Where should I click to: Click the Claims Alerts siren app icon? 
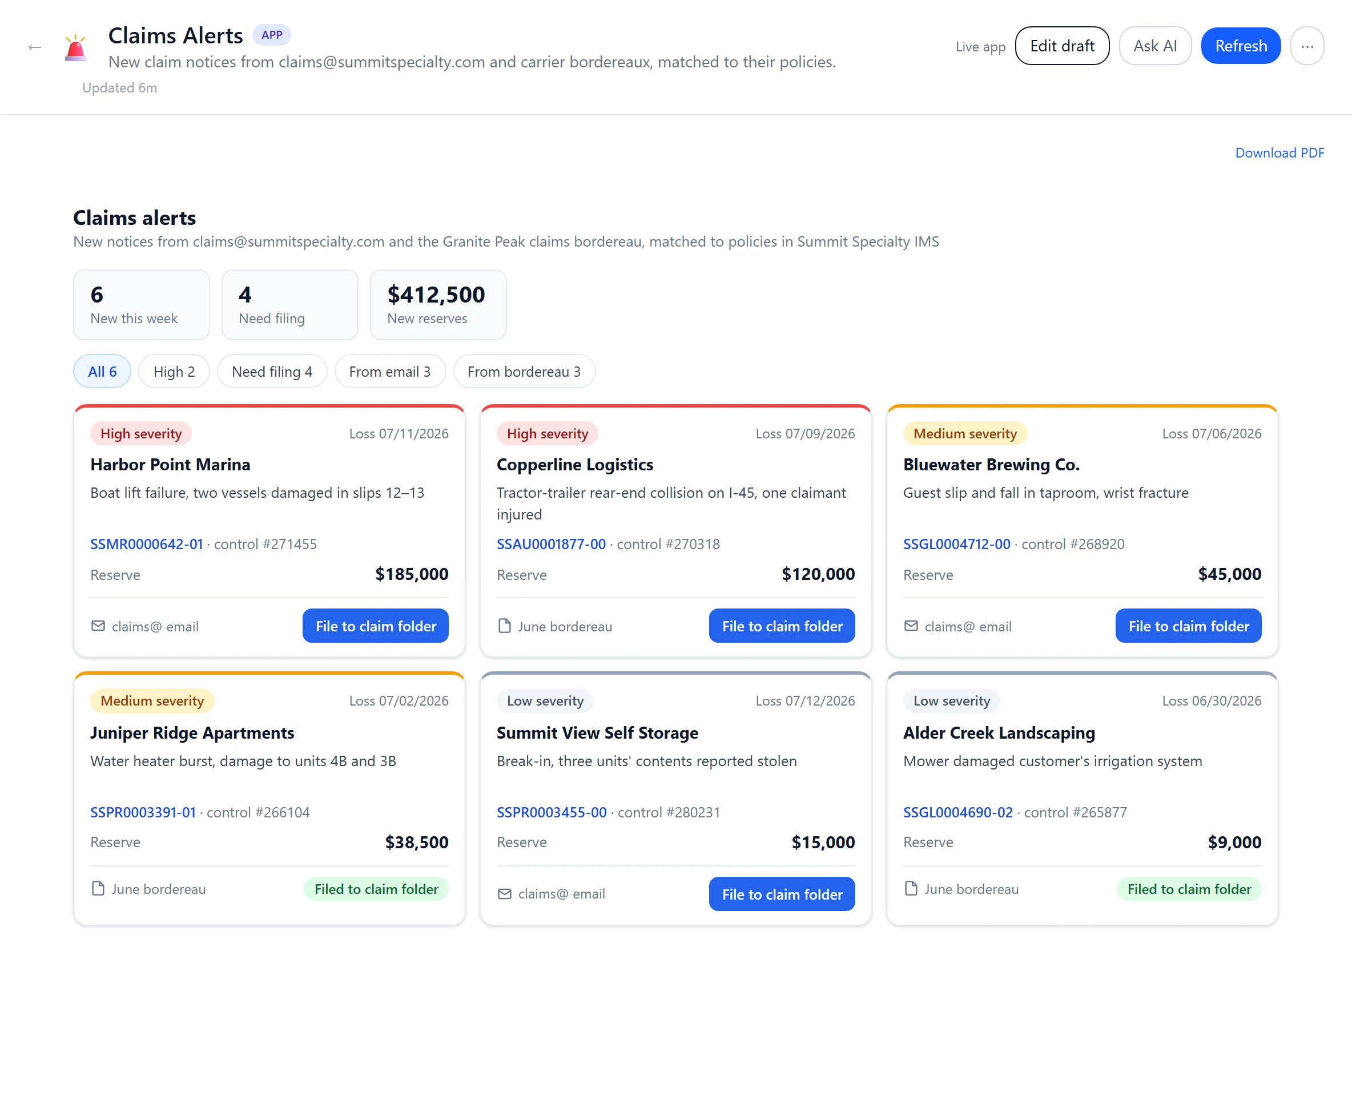(76, 47)
